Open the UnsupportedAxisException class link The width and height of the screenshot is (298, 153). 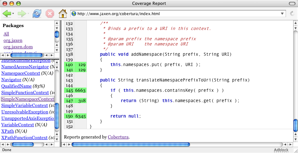tap(28, 118)
